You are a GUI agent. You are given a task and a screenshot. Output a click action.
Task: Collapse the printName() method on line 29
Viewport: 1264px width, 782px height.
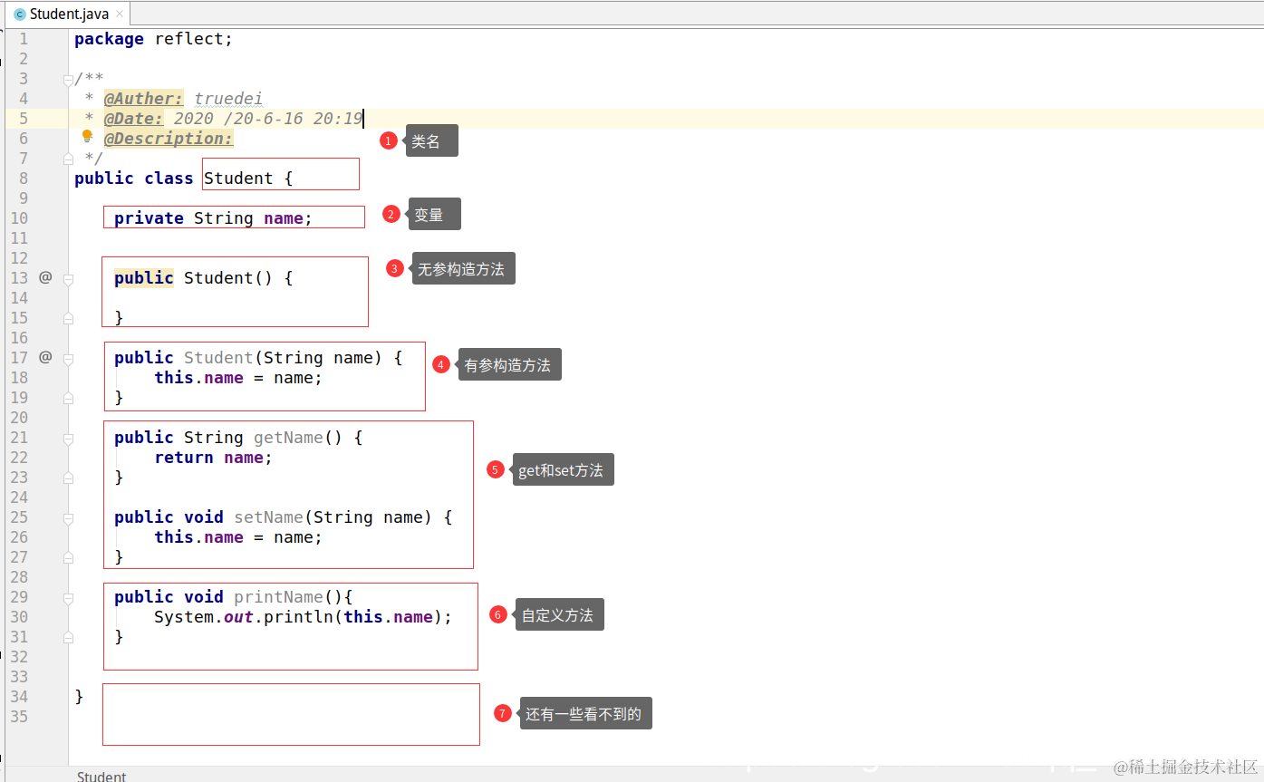tap(68, 598)
